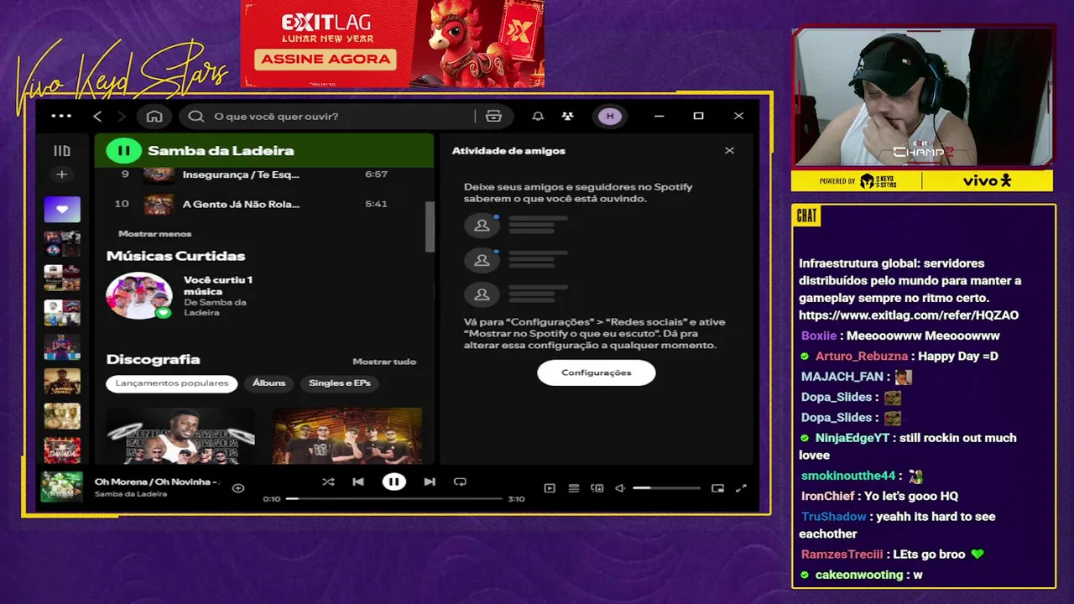Open the sidebar playlist with soccer player cover
The height and width of the screenshot is (604, 1074).
coord(62,346)
